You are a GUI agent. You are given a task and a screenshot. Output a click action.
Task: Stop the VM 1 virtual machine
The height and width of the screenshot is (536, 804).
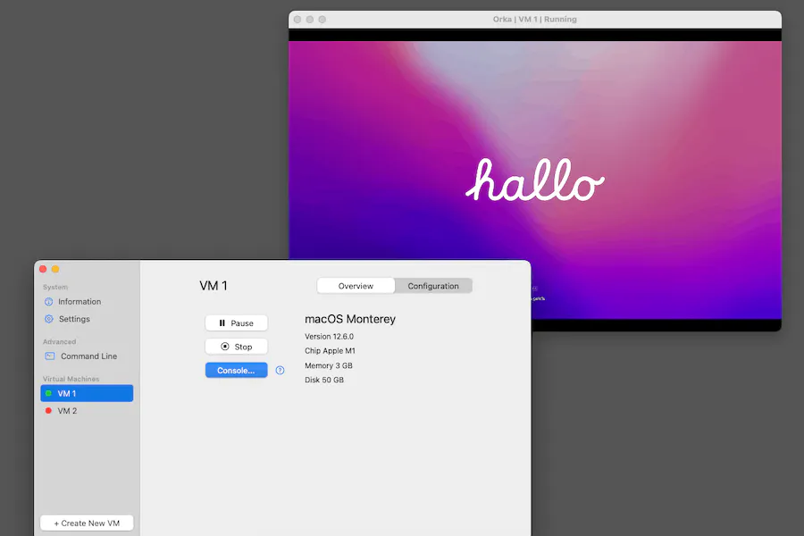[236, 347]
